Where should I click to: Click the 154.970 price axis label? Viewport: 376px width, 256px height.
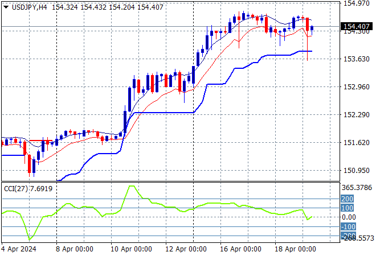click(x=357, y=3)
